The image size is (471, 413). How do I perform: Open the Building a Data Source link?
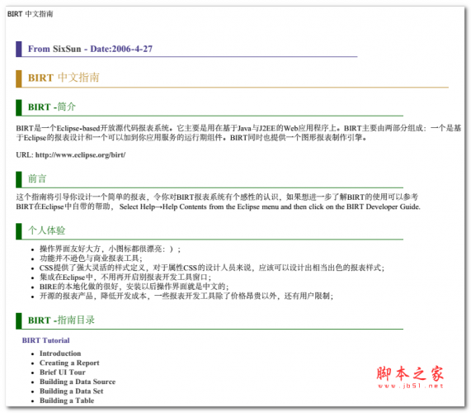pyautogui.click(x=78, y=382)
